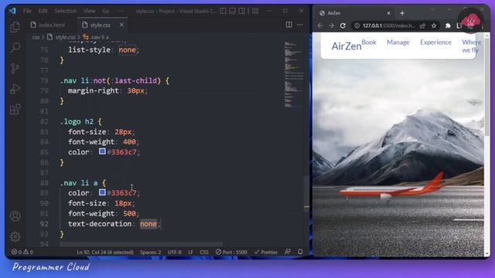495x278 pixels.
Task: Click the code minimap
Action: (x=294, y=74)
